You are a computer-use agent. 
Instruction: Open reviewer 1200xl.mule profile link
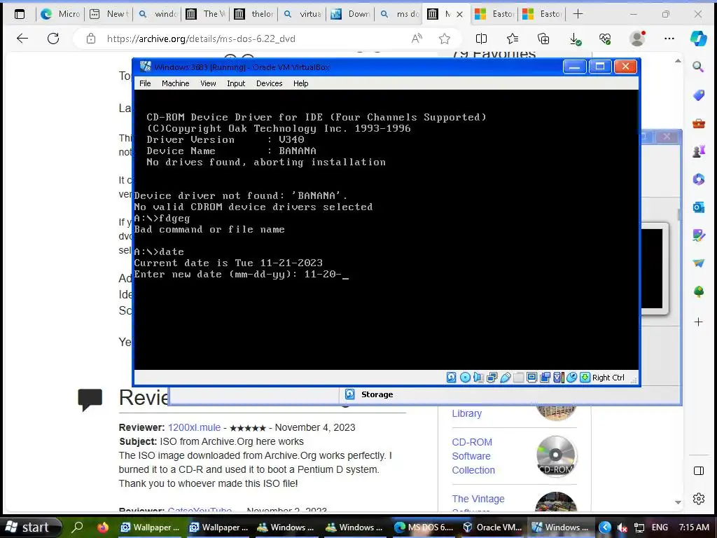pos(194,427)
